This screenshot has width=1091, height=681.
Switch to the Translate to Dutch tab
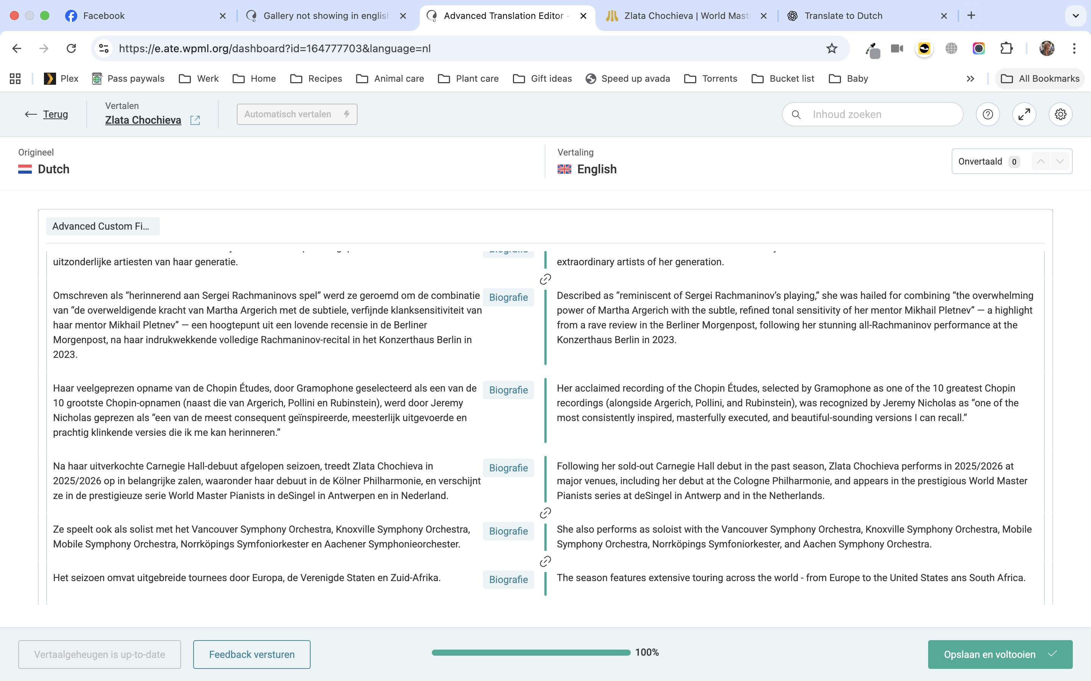843,16
